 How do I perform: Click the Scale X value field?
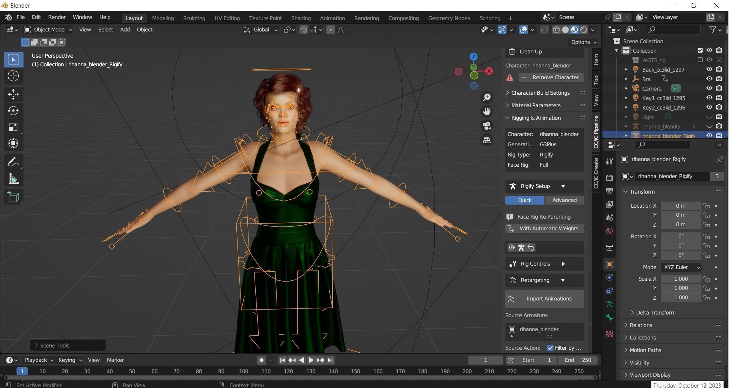click(x=681, y=279)
